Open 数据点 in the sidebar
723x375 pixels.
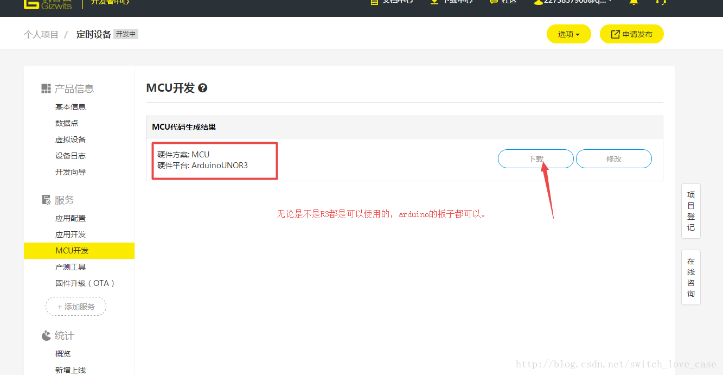pyautogui.click(x=67, y=123)
